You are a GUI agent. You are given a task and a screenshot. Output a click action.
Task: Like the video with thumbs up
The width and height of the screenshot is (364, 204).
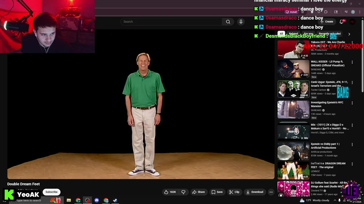(170, 192)
